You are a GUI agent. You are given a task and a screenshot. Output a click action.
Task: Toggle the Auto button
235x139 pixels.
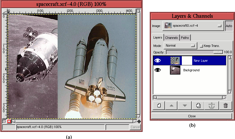pos(229,26)
